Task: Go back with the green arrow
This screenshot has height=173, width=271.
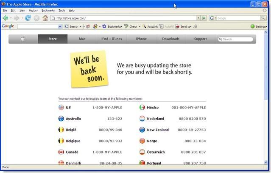Action: click(x=6, y=18)
